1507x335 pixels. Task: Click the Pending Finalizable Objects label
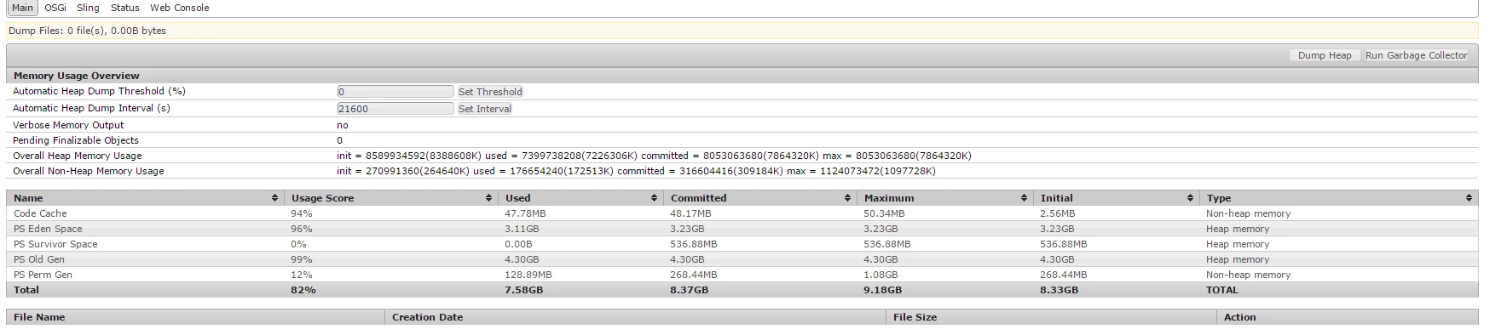(76, 140)
